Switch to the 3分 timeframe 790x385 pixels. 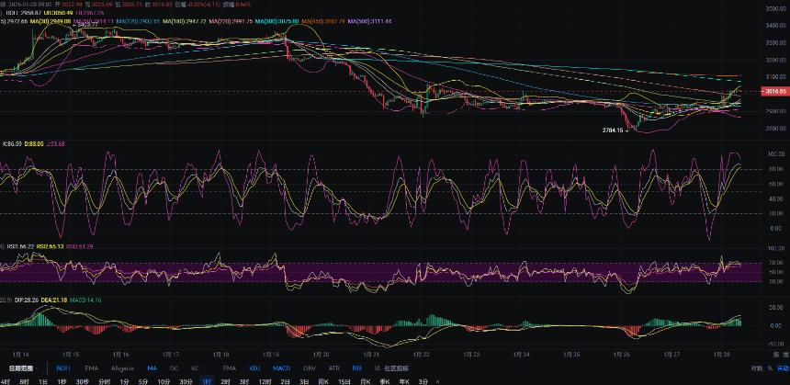(x=423, y=381)
